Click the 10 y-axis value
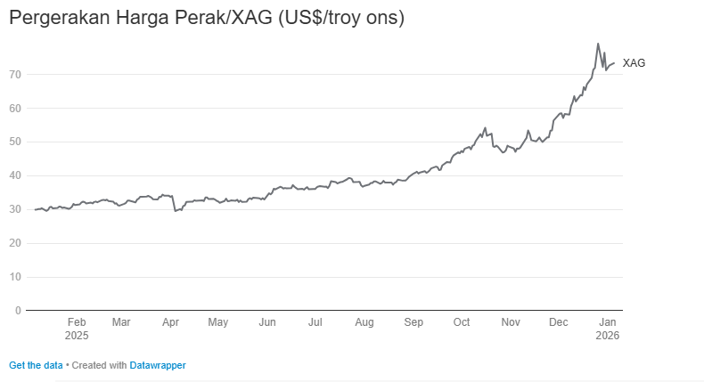This screenshot has width=704, height=382. 15,277
